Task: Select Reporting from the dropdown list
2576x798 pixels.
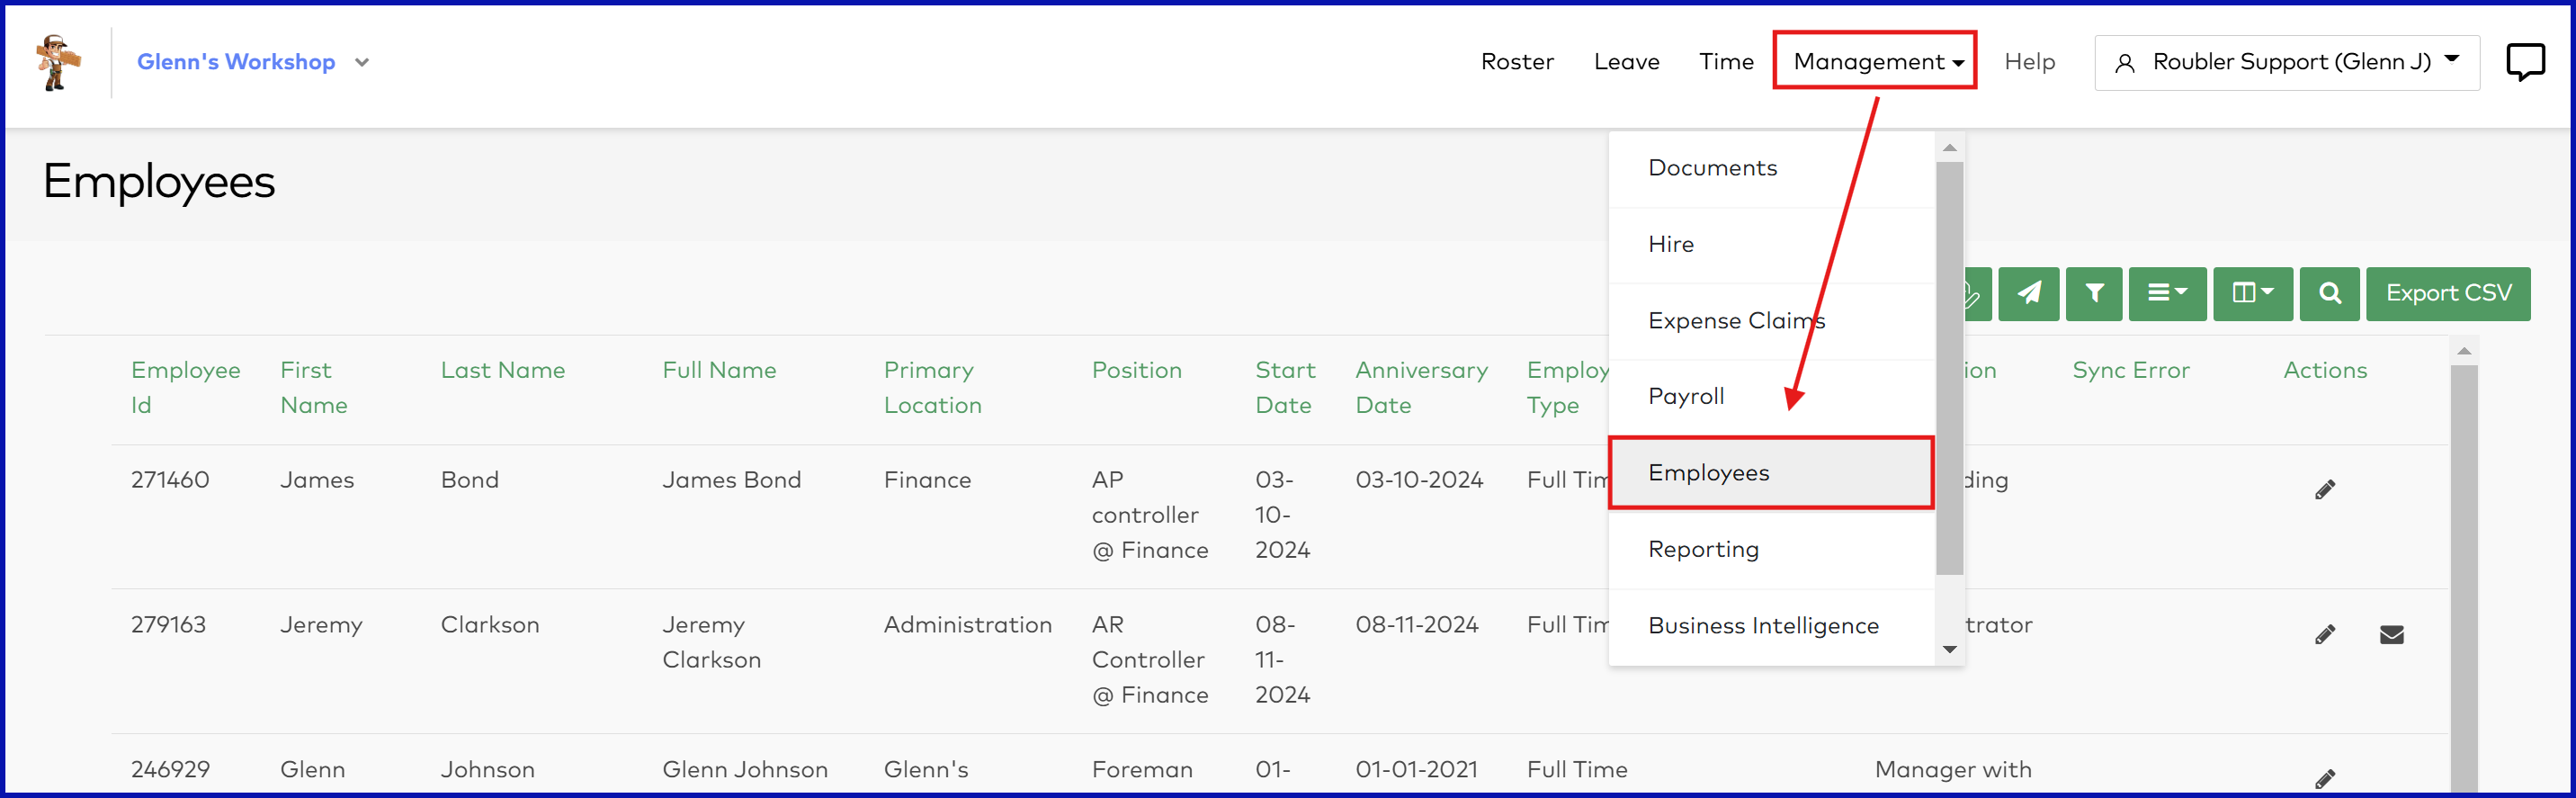Action: tap(1703, 549)
